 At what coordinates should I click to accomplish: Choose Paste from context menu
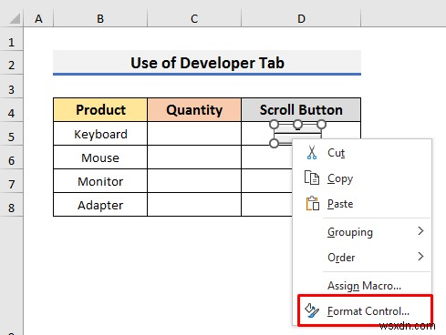click(x=362, y=204)
